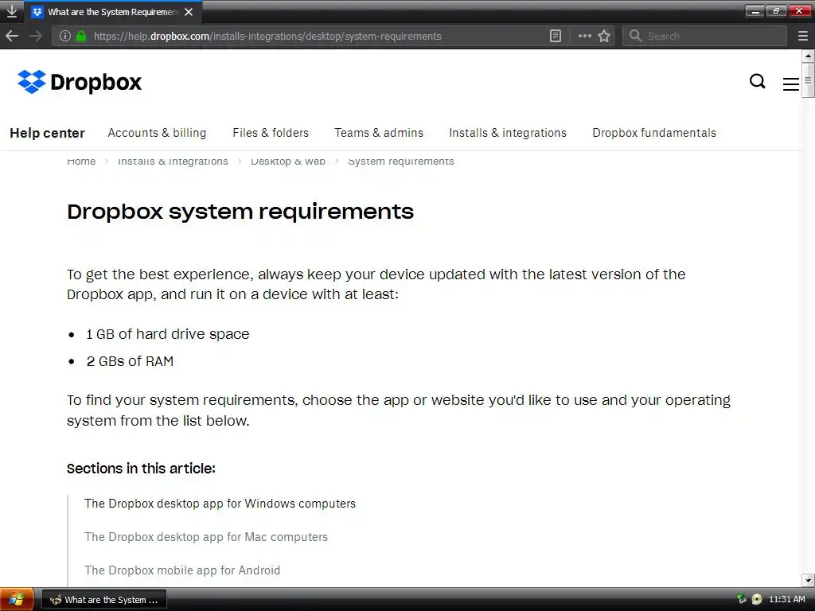The height and width of the screenshot is (611, 815).
Task: Click the 11:31 AM taskbar clock
Action: 786,599
